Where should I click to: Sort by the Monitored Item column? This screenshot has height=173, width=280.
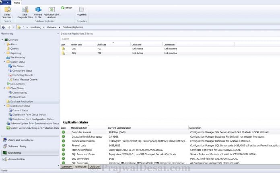tap(89, 128)
